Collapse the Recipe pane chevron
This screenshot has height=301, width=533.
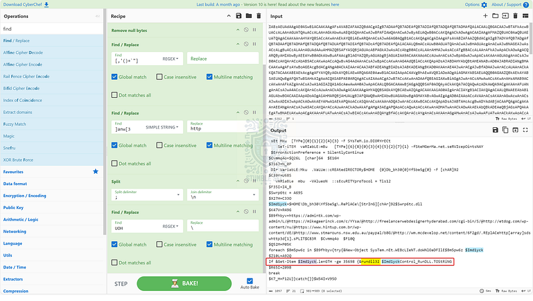pyautogui.click(x=229, y=16)
